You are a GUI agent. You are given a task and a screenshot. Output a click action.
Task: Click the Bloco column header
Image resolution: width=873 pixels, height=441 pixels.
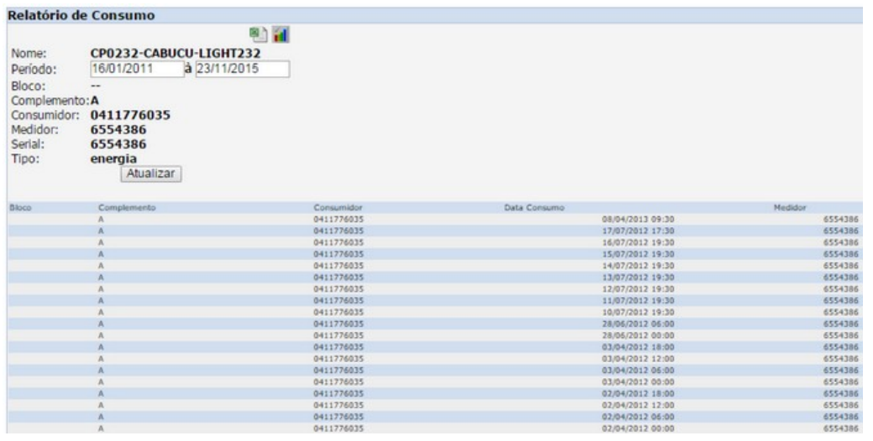click(x=18, y=207)
